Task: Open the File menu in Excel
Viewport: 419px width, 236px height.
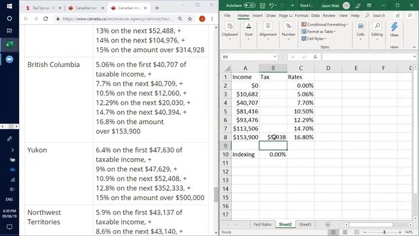Action: pyautogui.click(x=227, y=16)
